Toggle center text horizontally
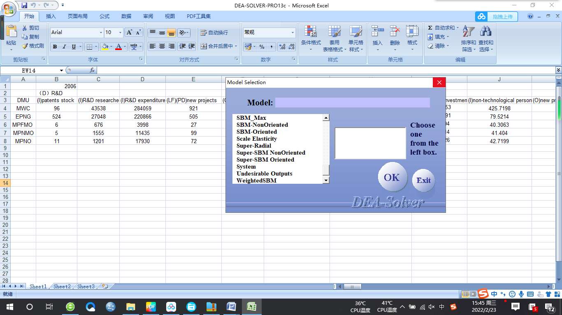562x315 pixels. (x=162, y=46)
